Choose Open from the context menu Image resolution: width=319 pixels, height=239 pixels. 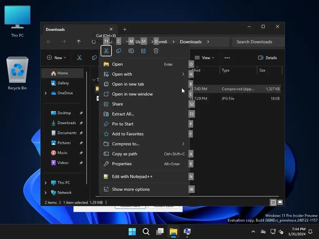point(144,64)
